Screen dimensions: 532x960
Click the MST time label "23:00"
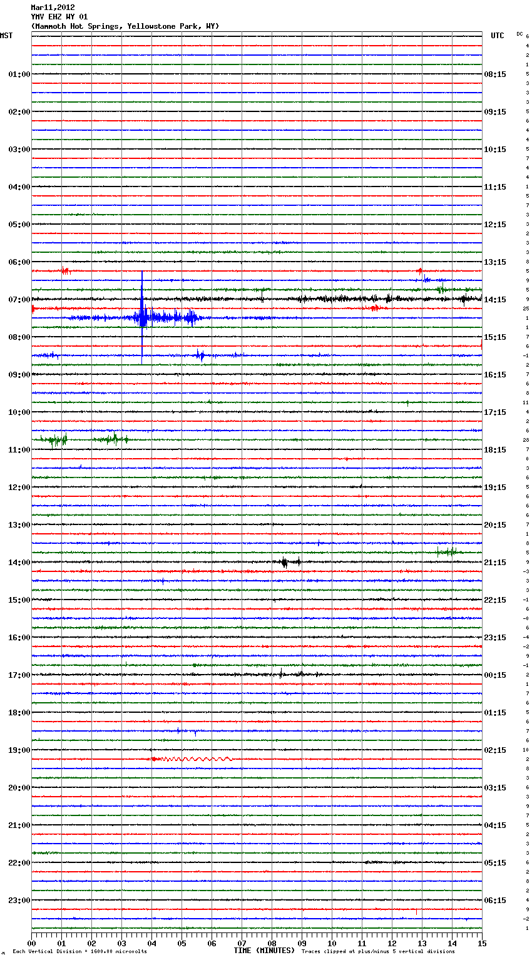coord(19,901)
